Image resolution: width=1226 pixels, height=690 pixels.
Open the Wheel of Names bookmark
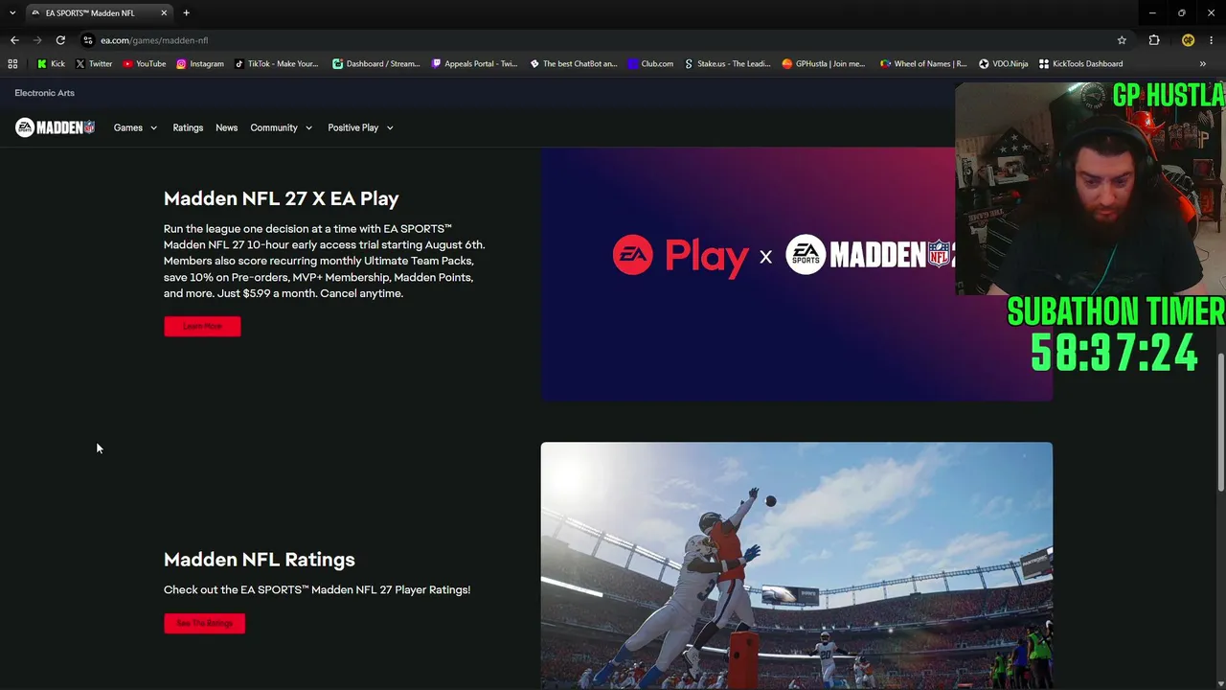(923, 64)
